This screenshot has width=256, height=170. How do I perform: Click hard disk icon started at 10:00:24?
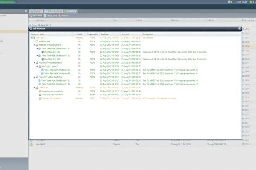[x=42, y=59]
